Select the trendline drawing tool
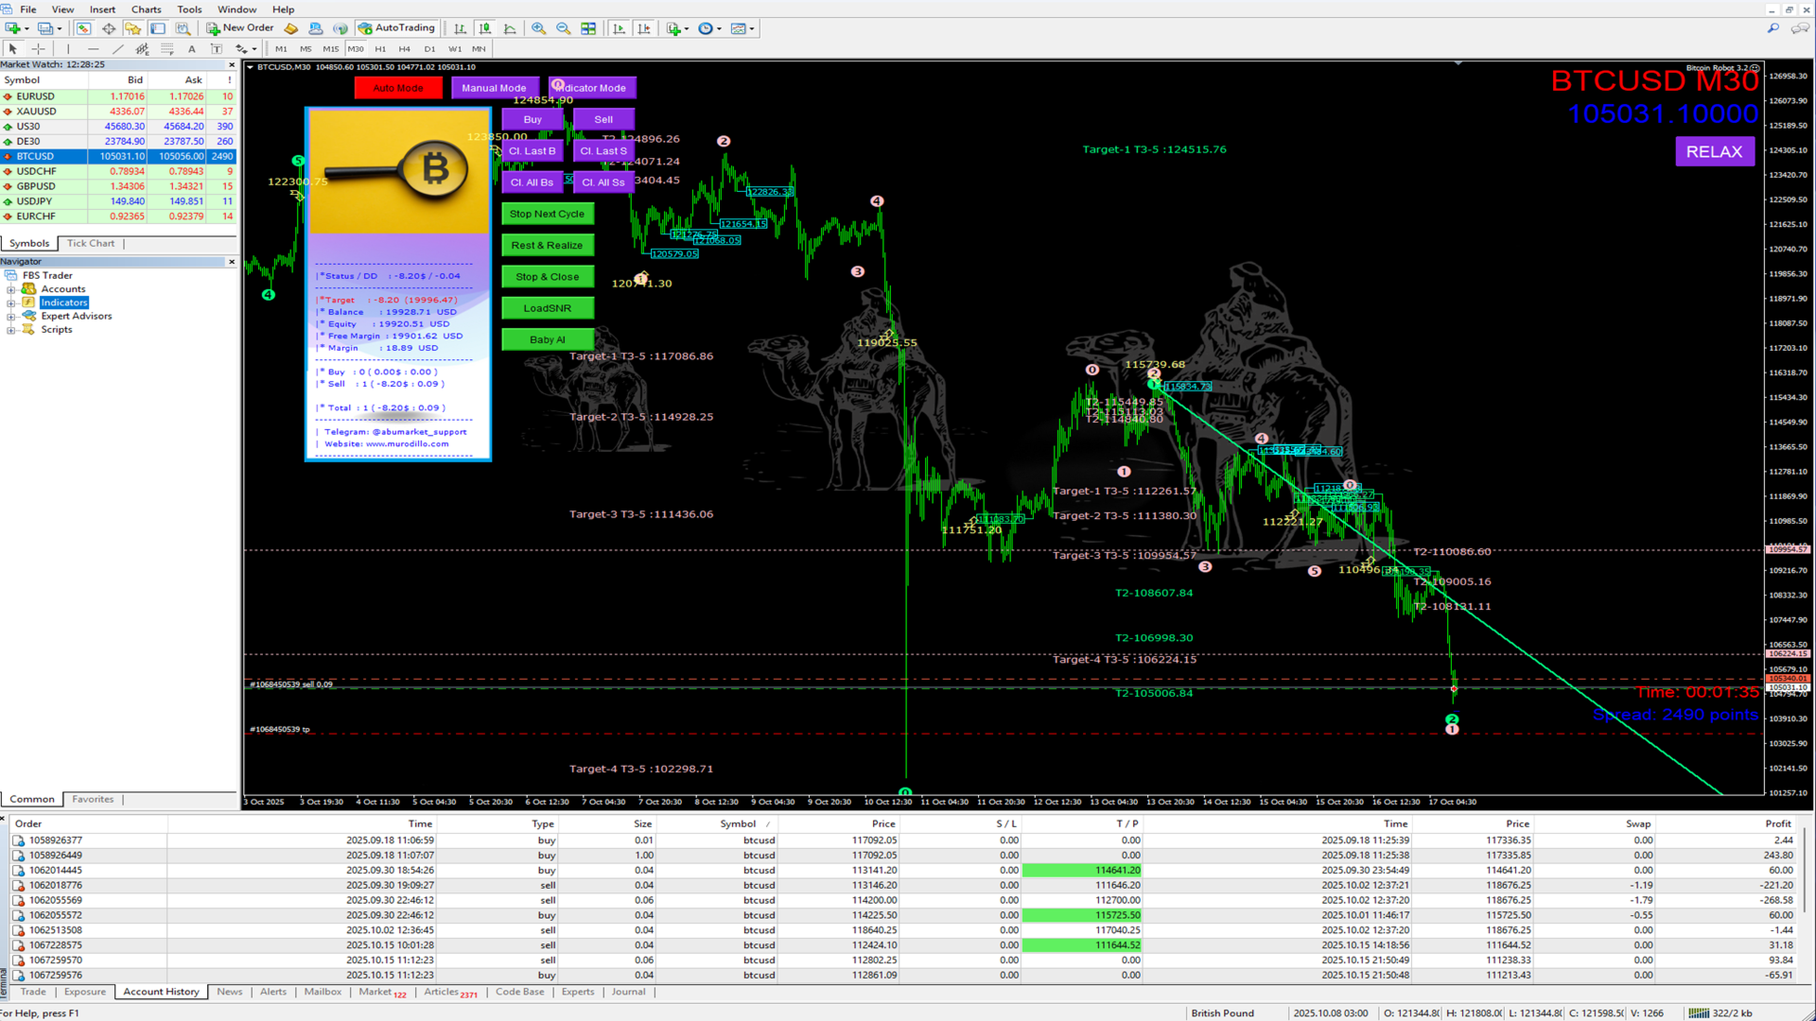 pyautogui.click(x=117, y=48)
